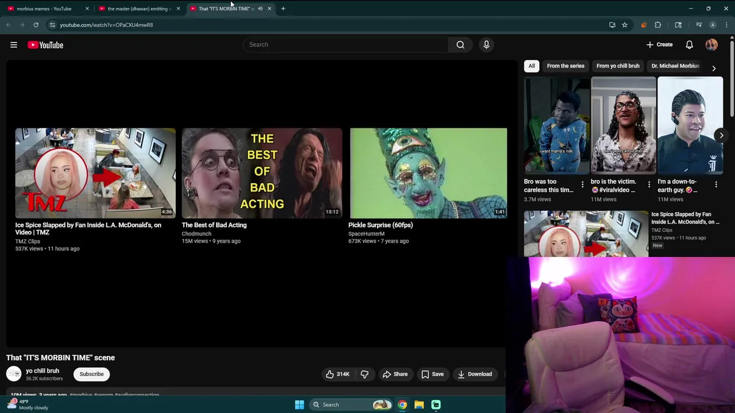
Task: Click SpaceHunterM channel name
Action: pyautogui.click(x=366, y=234)
